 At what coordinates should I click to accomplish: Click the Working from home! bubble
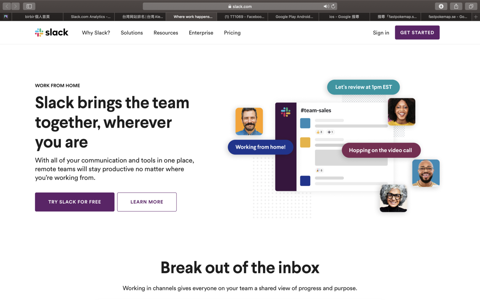(260, 147)
